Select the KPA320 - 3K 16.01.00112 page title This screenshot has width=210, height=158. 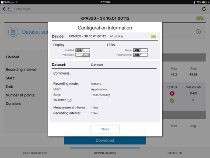pyautogui.click(x=105, y=18)
